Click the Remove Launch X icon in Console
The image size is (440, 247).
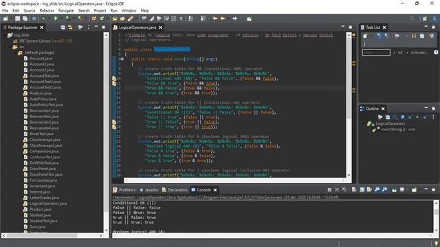pos(337,189)
